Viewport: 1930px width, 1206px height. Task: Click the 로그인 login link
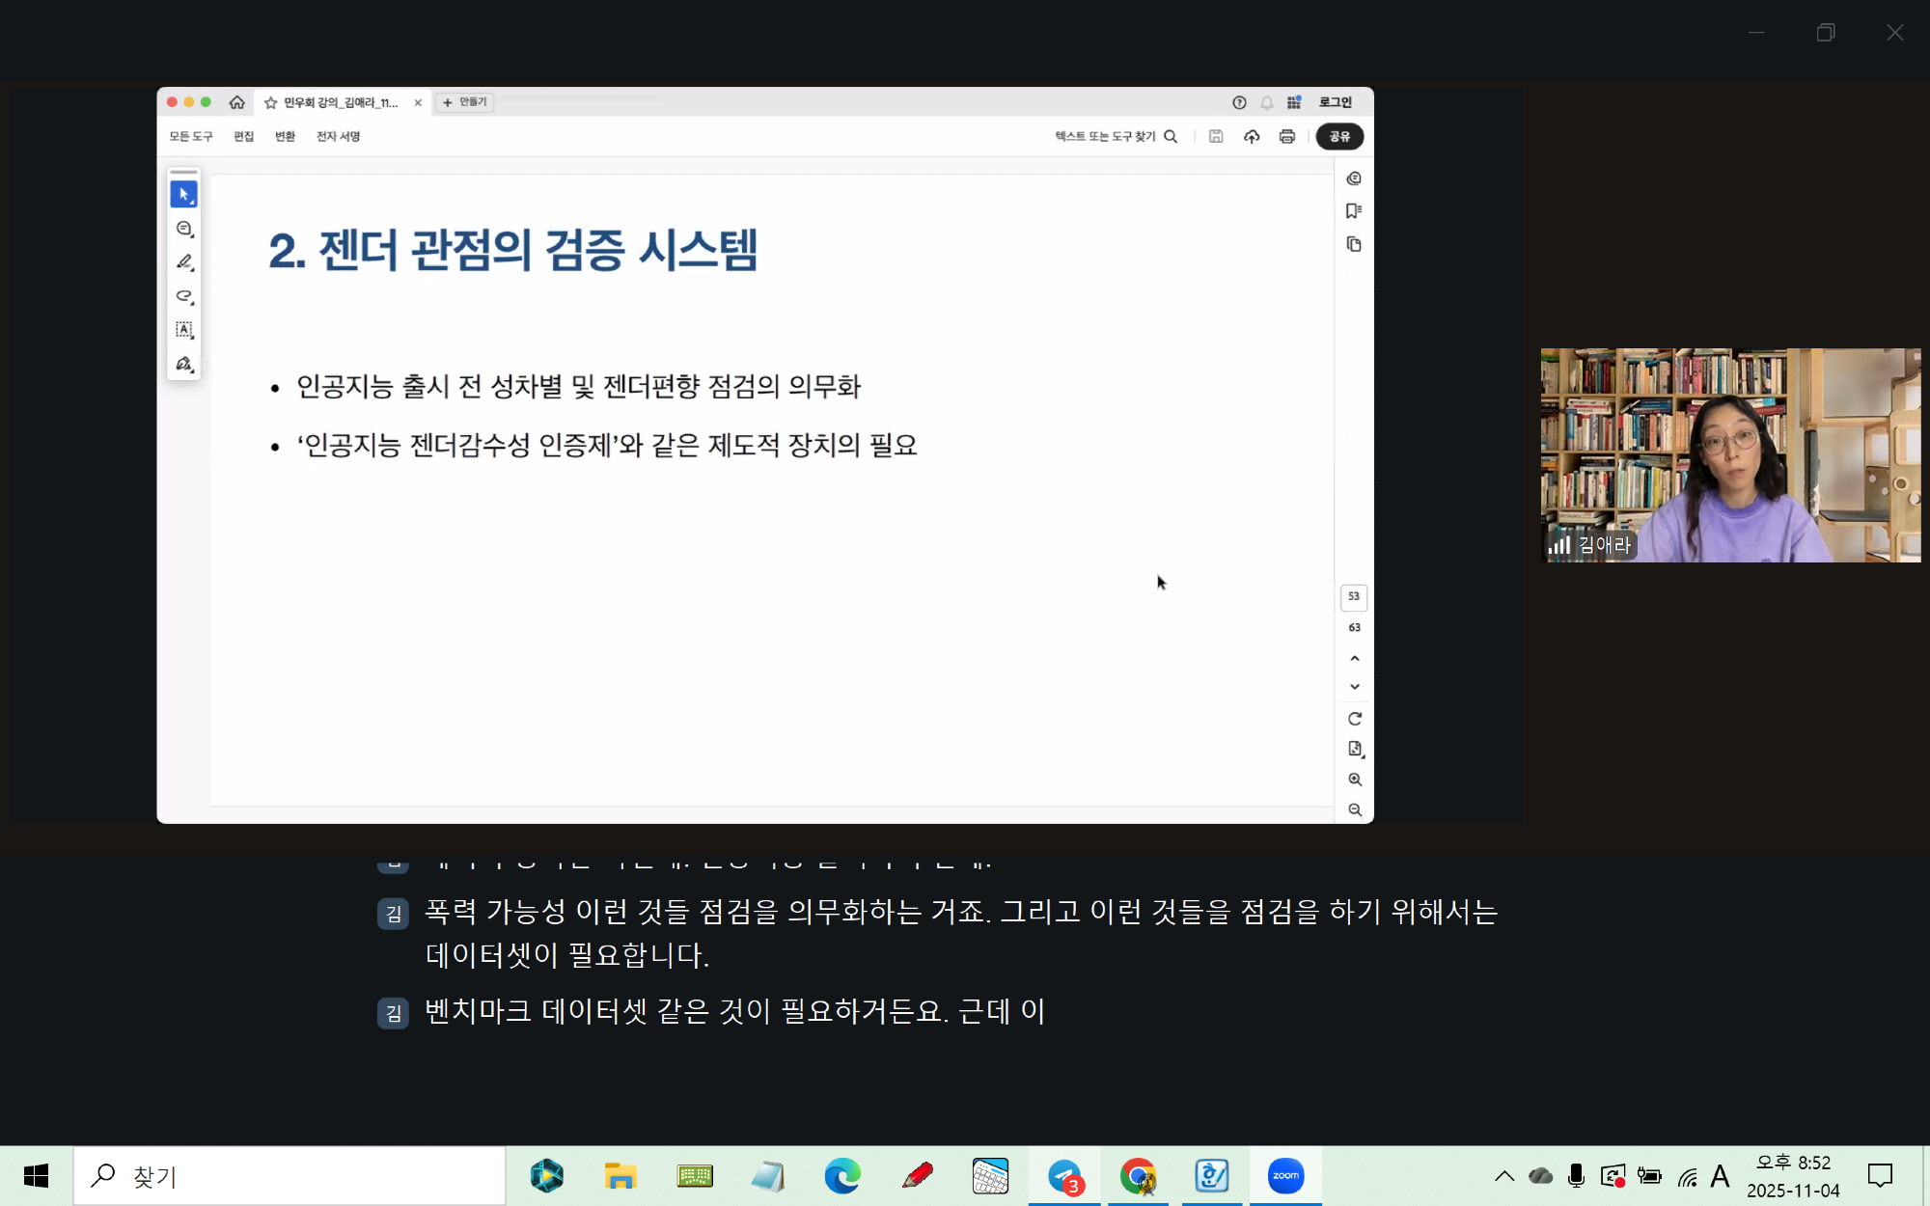[1336, 102]
